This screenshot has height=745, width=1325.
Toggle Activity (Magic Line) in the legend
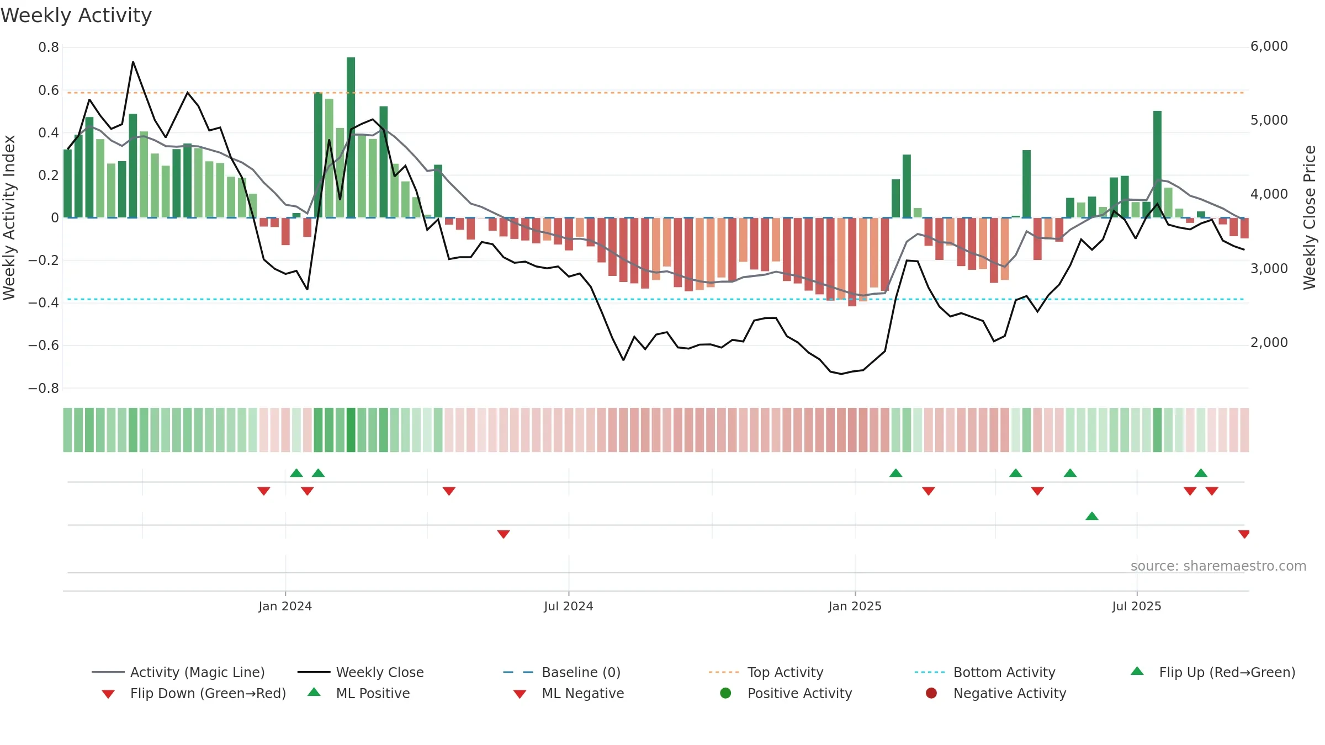pyautogui.click(x=178, y=672)
